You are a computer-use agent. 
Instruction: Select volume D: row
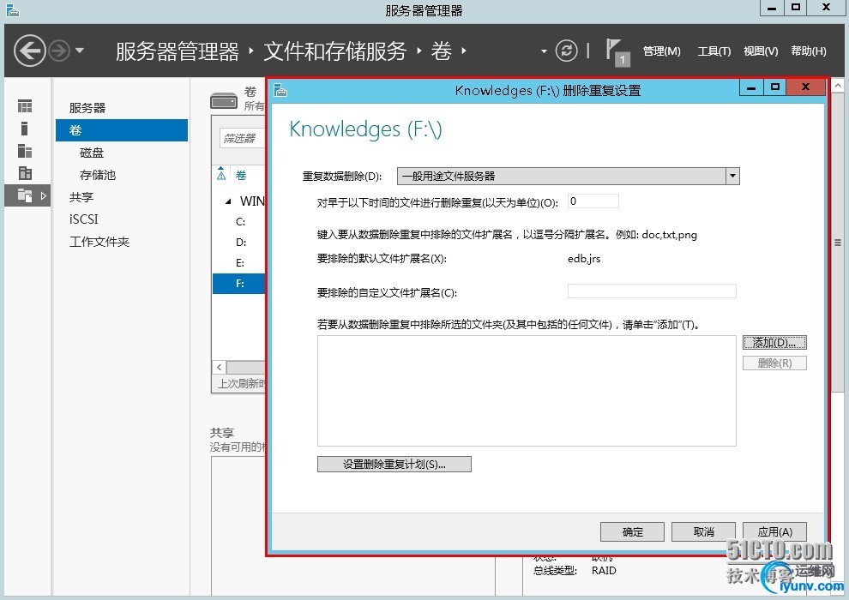(240, 243)
